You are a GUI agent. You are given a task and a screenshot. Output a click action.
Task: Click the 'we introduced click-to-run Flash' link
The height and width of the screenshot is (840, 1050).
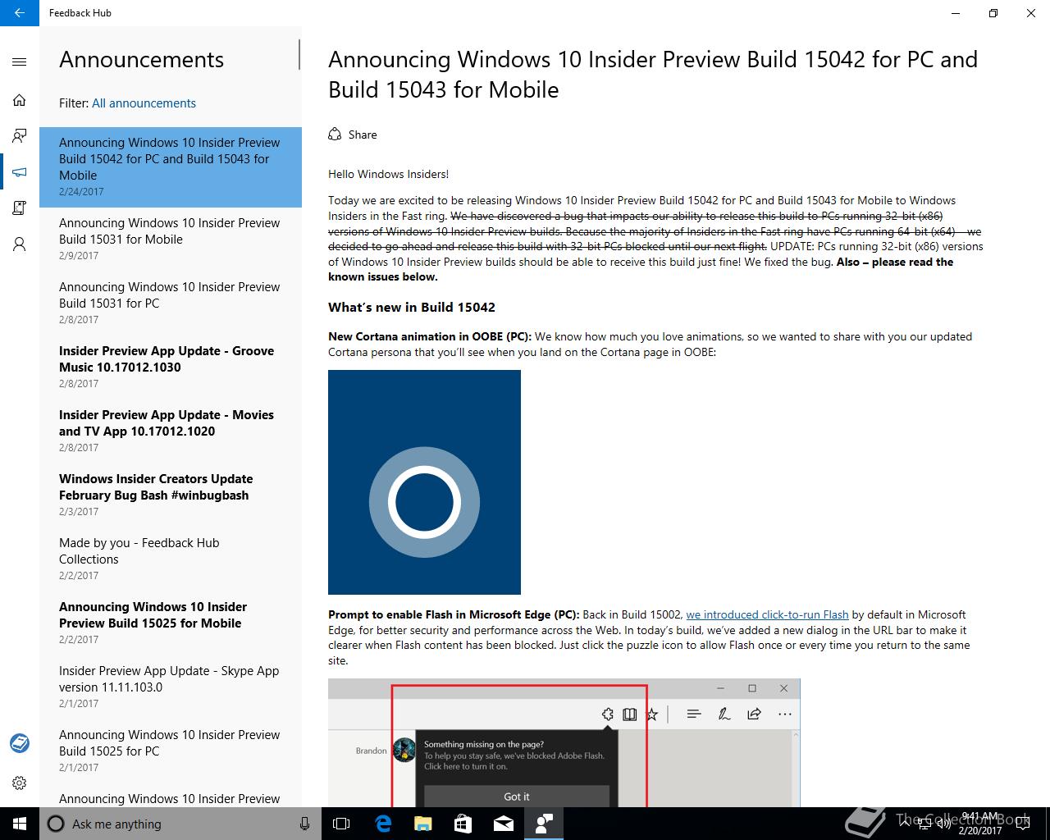click(x=767, y=614)
